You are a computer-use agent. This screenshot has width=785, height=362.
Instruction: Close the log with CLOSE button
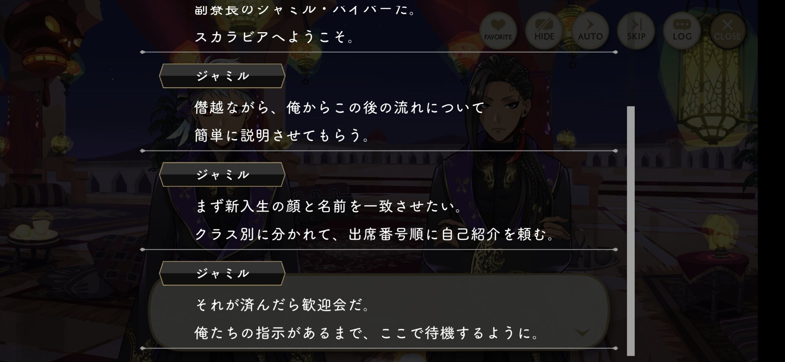tap(727, 31)
